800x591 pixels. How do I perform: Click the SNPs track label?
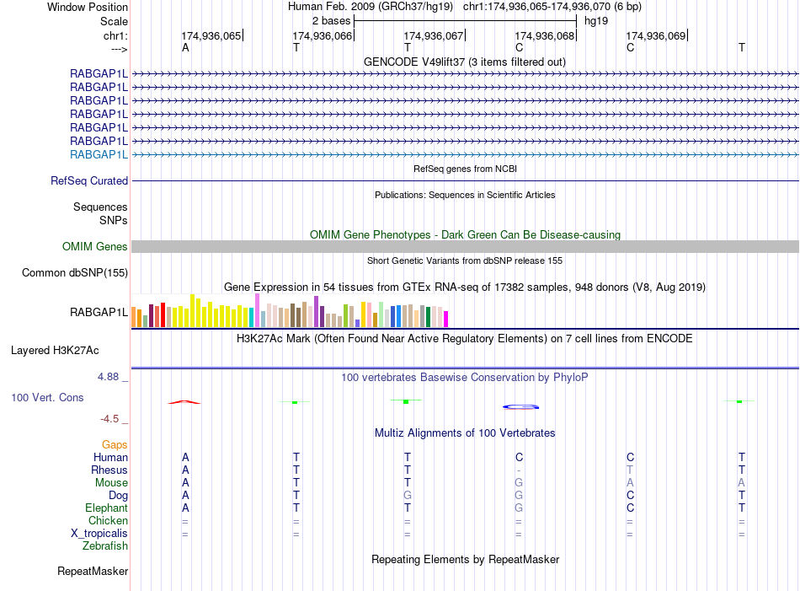tap(114, 220)
